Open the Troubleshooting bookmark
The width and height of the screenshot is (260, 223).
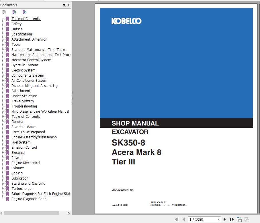click(24, 106)
